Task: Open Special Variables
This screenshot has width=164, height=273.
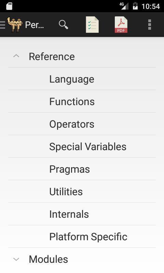Action: coord(82,146)
